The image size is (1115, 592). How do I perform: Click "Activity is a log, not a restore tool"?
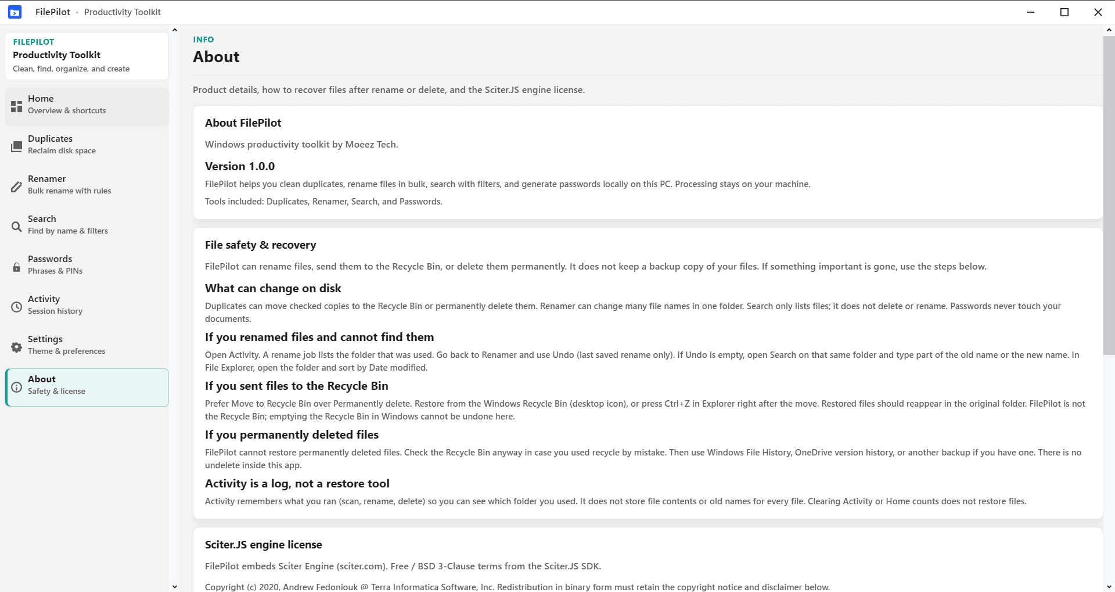297,484
